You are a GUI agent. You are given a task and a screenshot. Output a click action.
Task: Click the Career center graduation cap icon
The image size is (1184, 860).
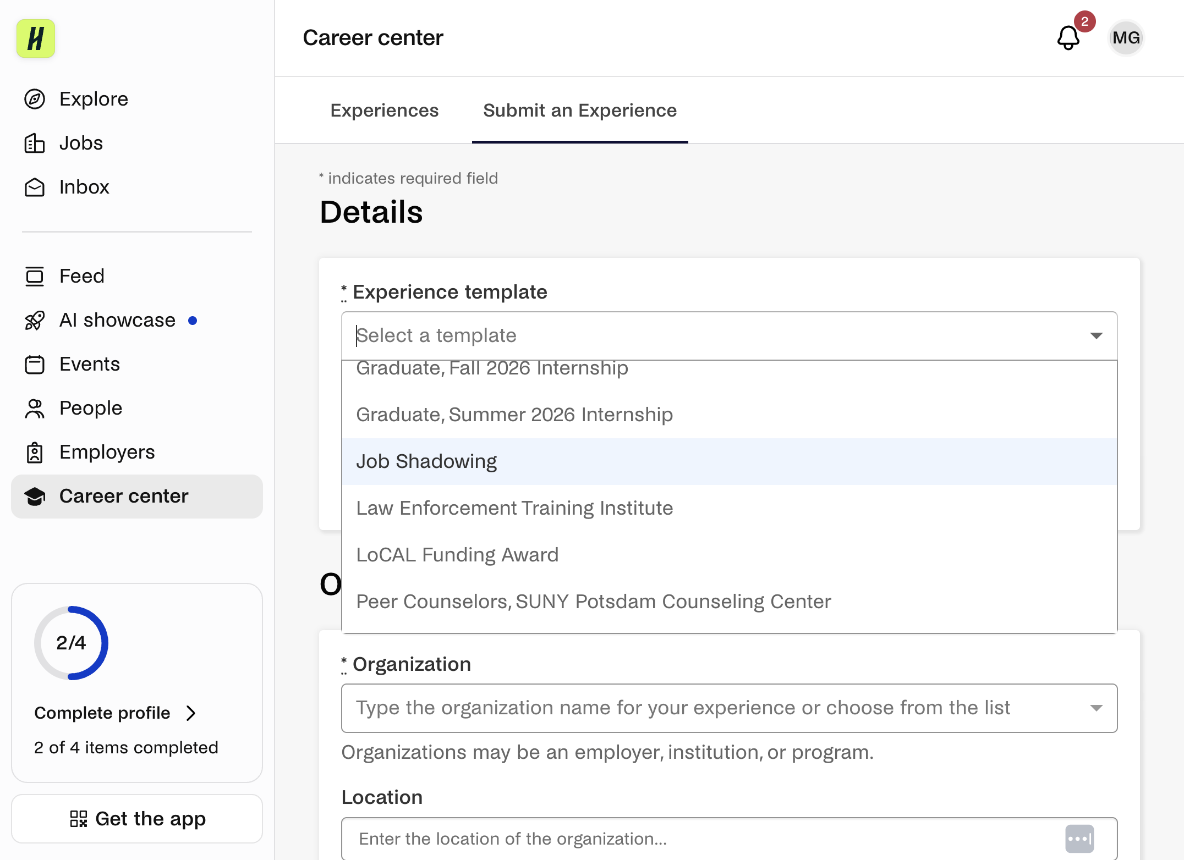[x=35, y=496]
